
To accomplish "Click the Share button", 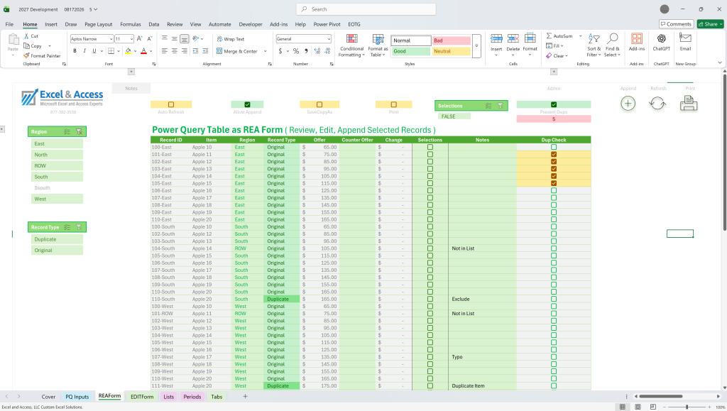I will click(x=710, y=24).
